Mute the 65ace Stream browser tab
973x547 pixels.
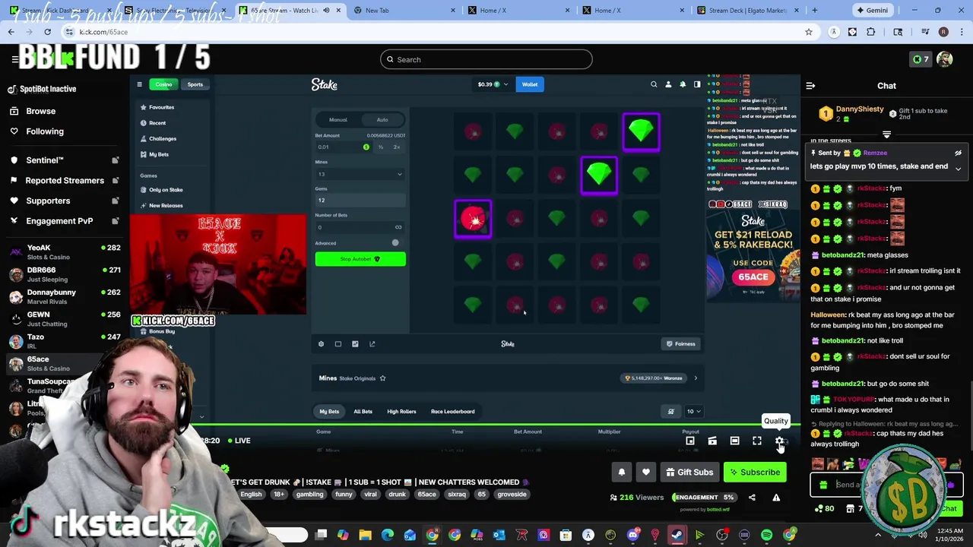pyautogui.click(x=326, y=11)
